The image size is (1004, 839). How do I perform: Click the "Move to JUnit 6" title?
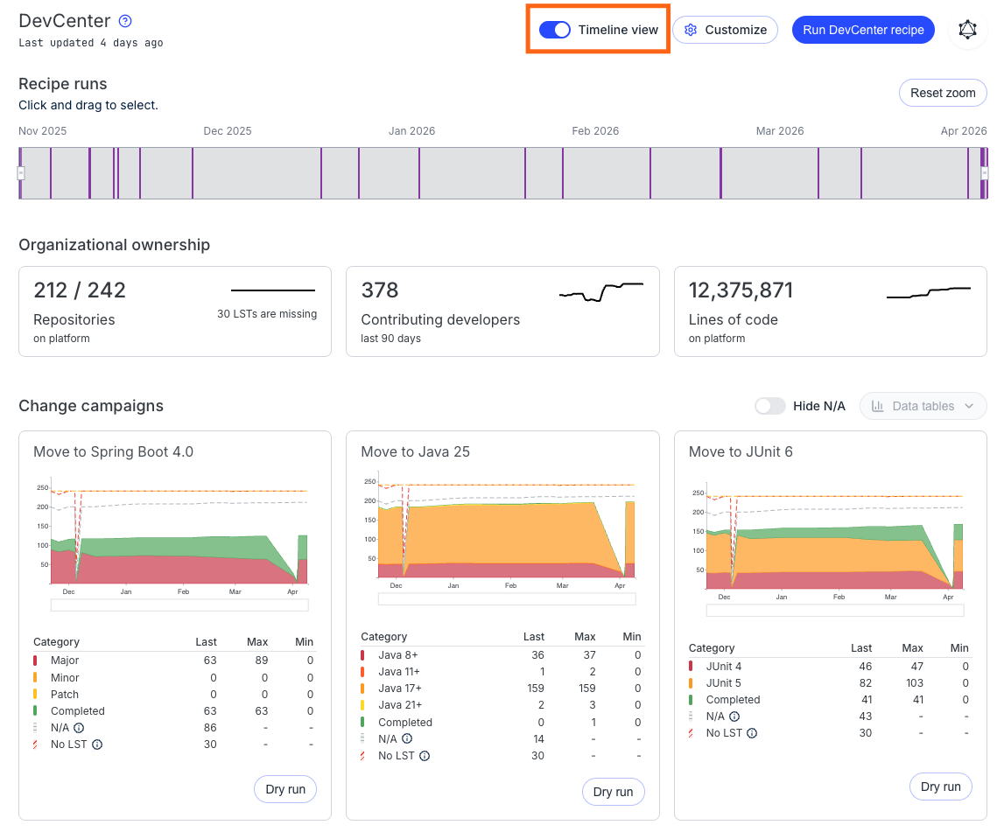[741, 451]
